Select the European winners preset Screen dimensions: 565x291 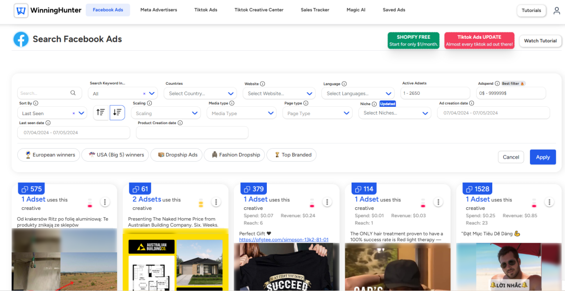[x=49, y=155]
